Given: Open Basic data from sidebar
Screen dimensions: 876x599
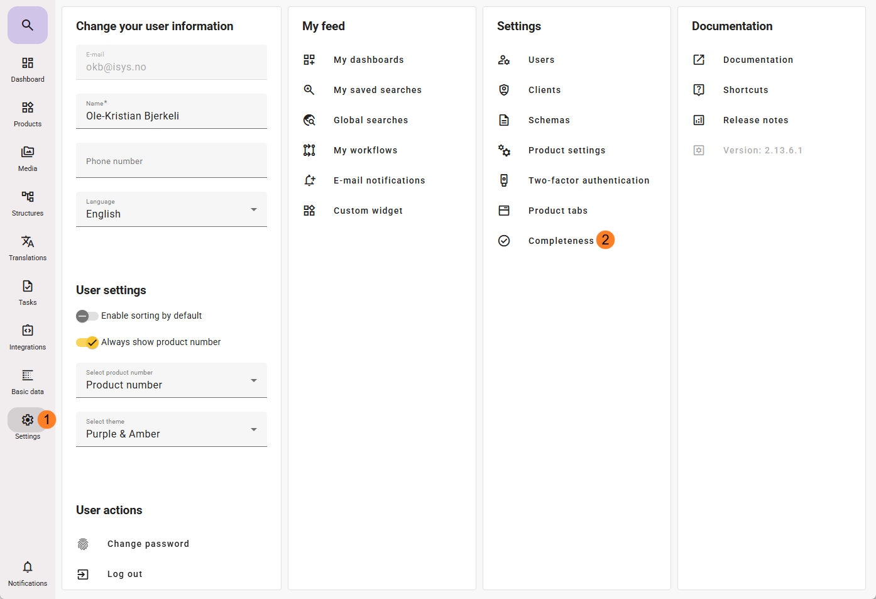Looking at the screenshot, I should (28, 375).
